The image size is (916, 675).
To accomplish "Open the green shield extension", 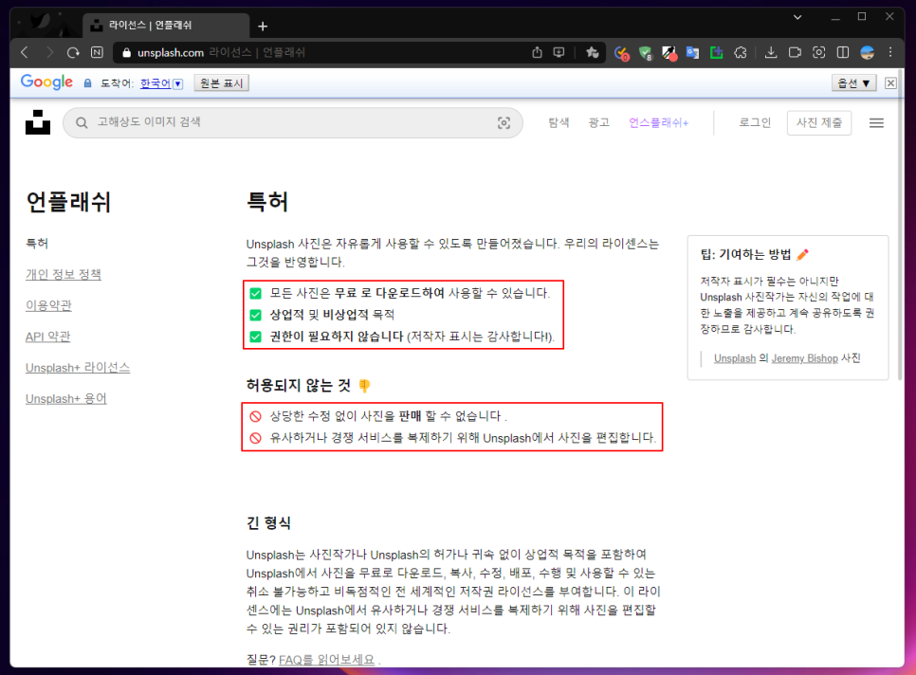I will [646, 53].
